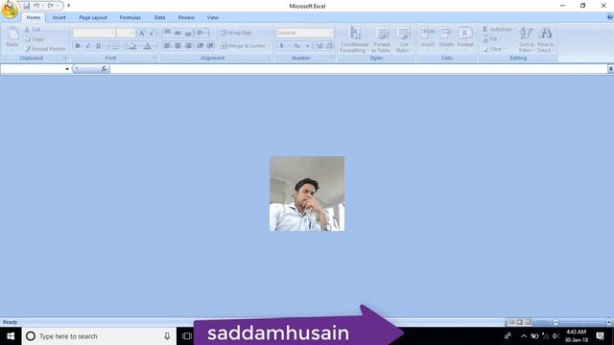Select Bottom Align icon
This screenshot has height=345, width=614.
click(188, 33)
